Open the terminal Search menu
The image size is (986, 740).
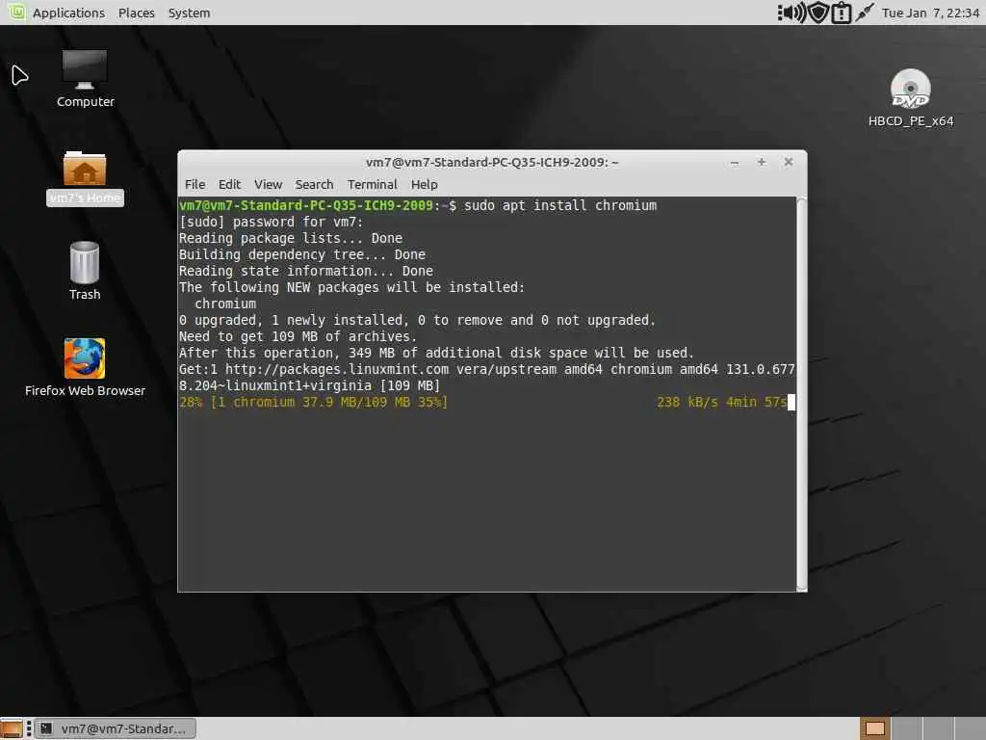point(315,184)
